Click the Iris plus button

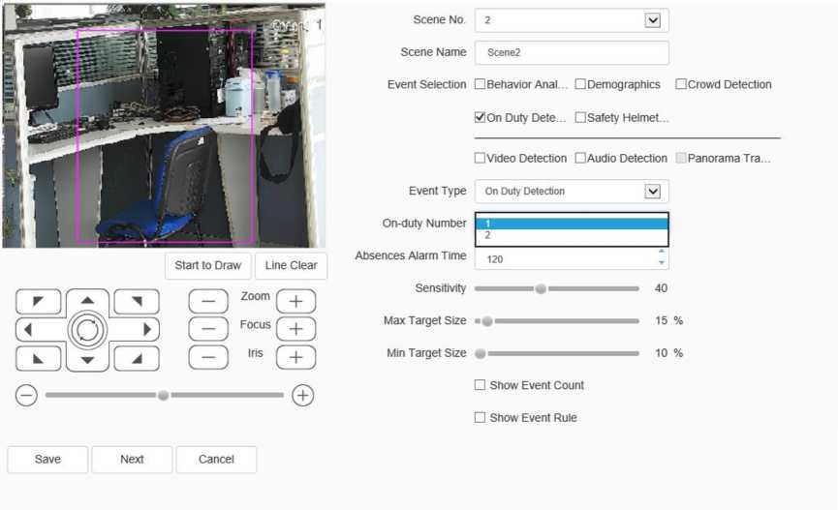(295, 357)
